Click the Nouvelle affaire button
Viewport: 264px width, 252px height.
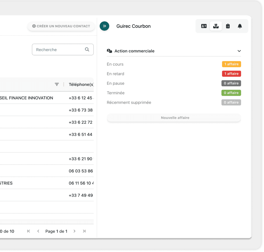tap(175, 118)
